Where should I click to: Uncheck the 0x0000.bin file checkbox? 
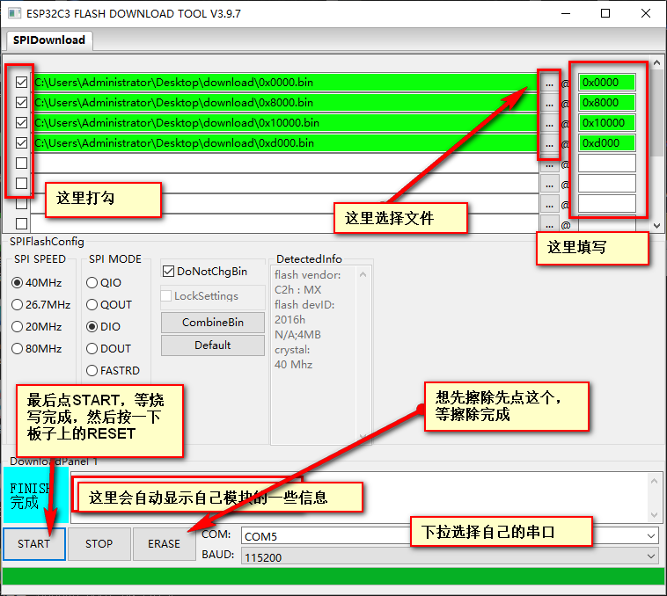(21, 82)
